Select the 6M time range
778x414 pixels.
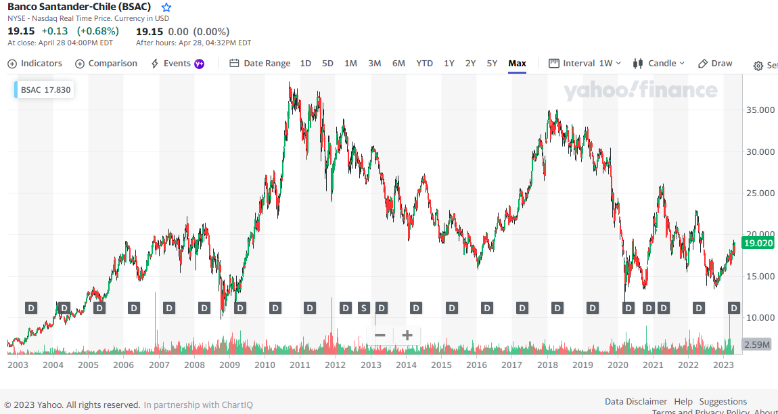click(x=398, y=64)
